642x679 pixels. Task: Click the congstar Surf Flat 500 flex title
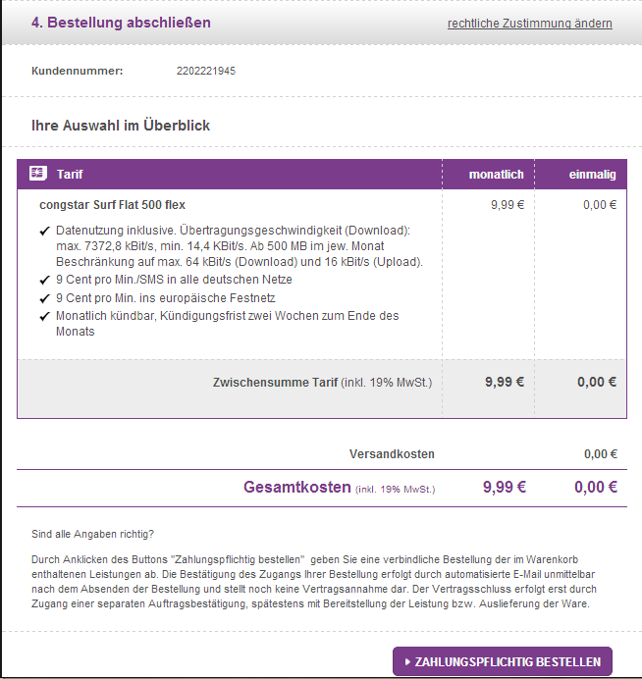112,205
